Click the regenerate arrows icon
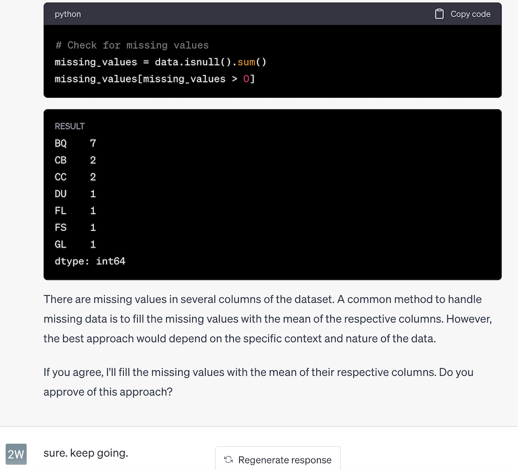The image size is (518, 470). point(228,460)
